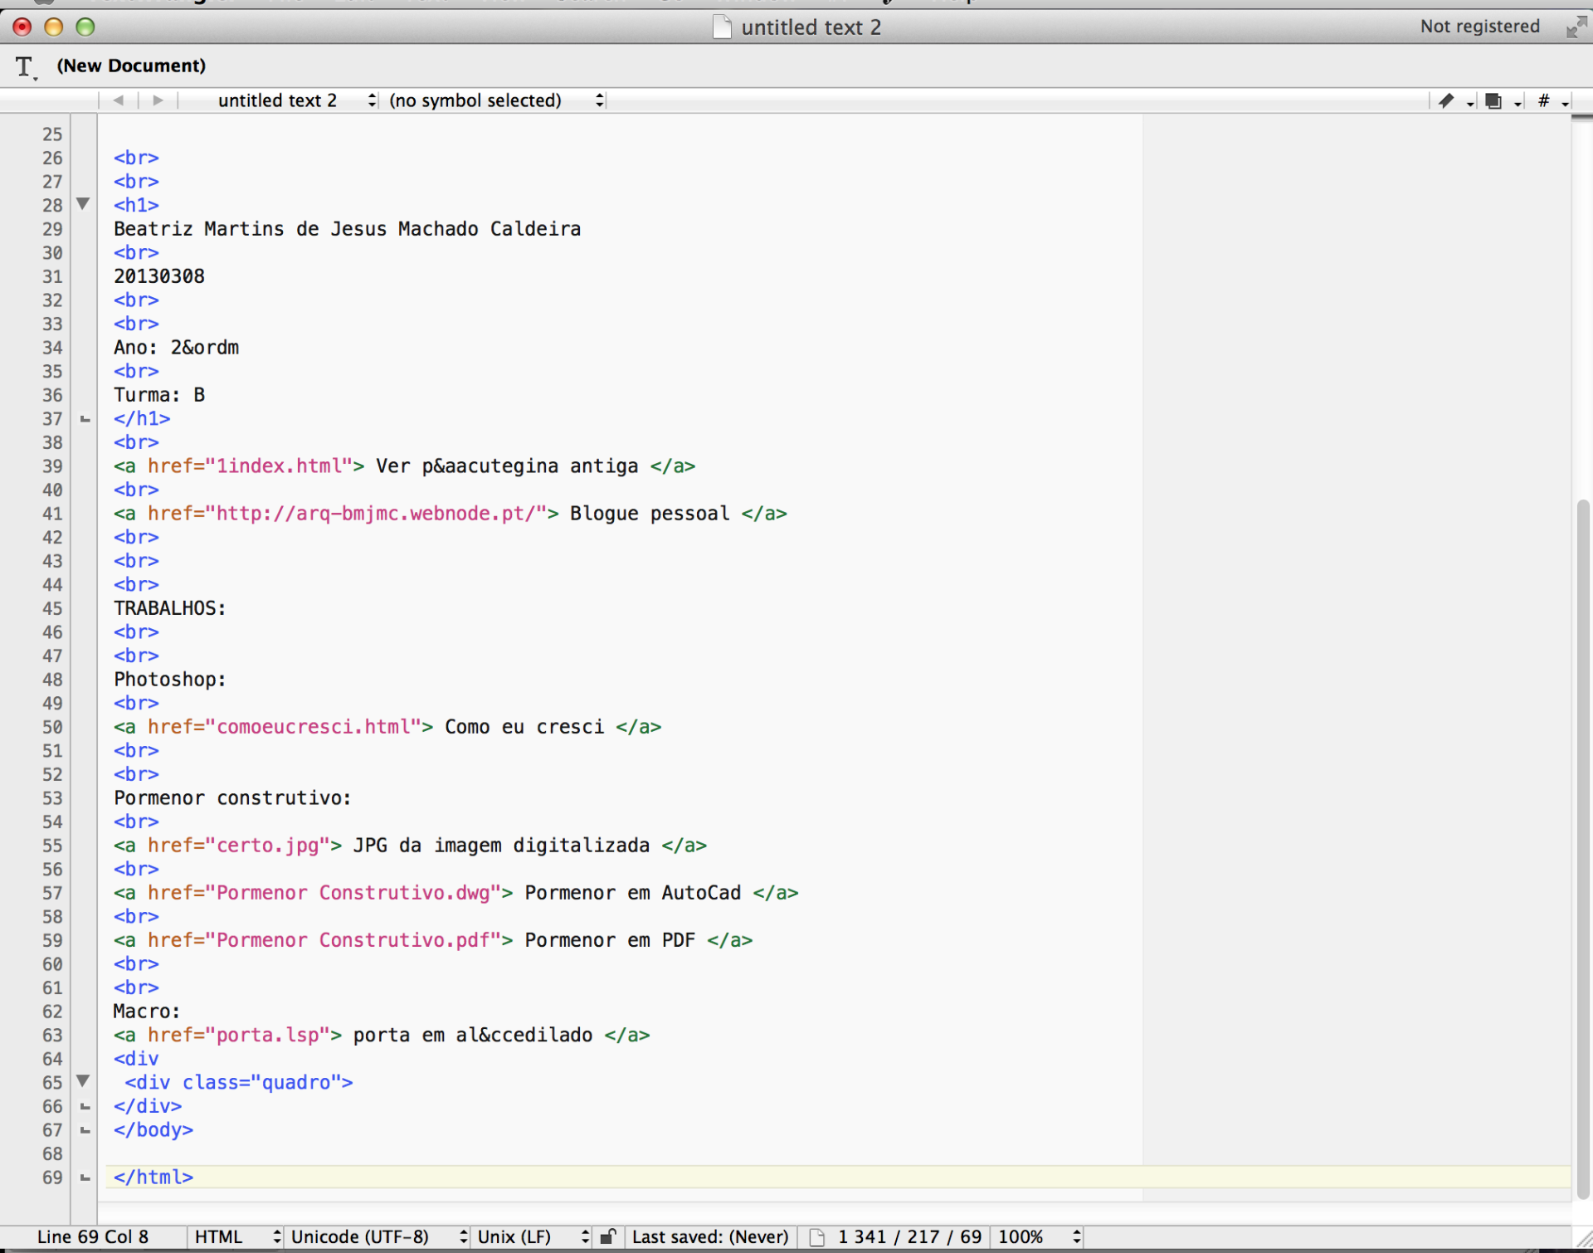Click the fold end marker at line 37
Viewport: 1593px width, 1253px height.
[85, 420]
